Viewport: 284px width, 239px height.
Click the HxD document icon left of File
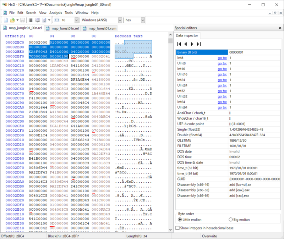click(x=5, y=13)
